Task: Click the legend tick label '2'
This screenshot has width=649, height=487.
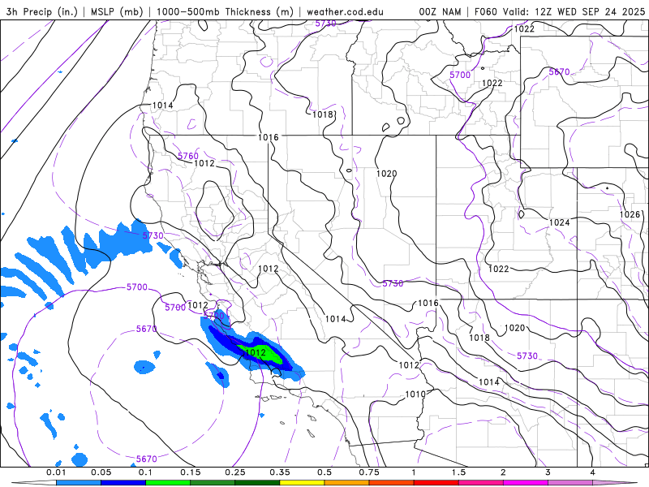Action: pos(503,472)
